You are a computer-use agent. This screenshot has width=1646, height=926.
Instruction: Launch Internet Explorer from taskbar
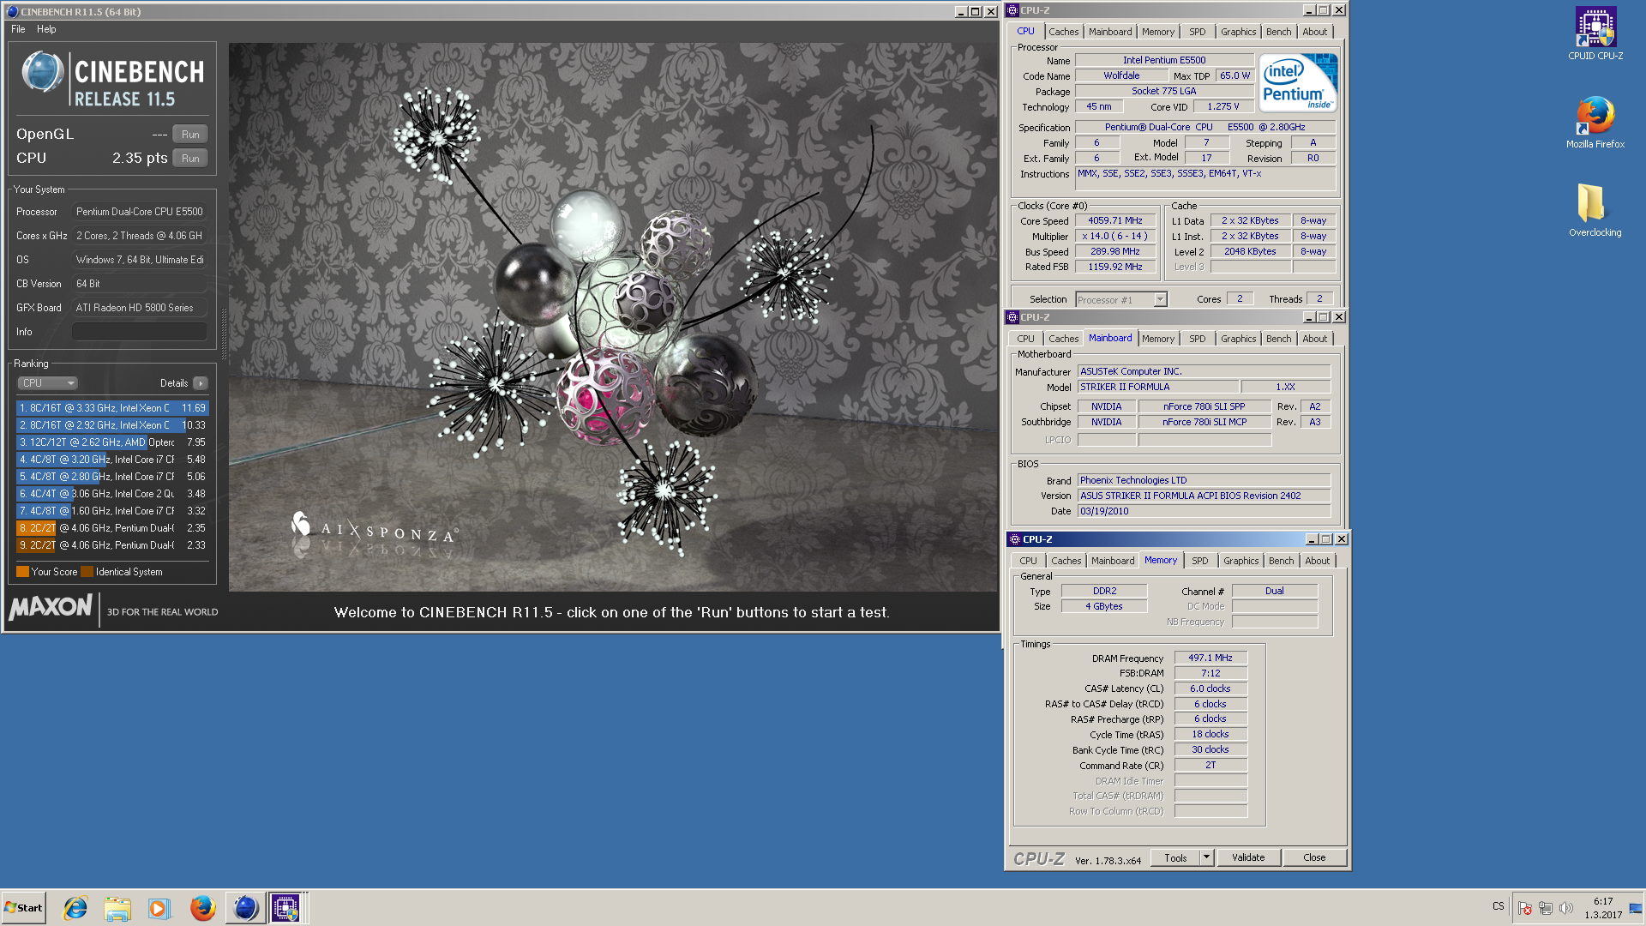pos(75,908)
